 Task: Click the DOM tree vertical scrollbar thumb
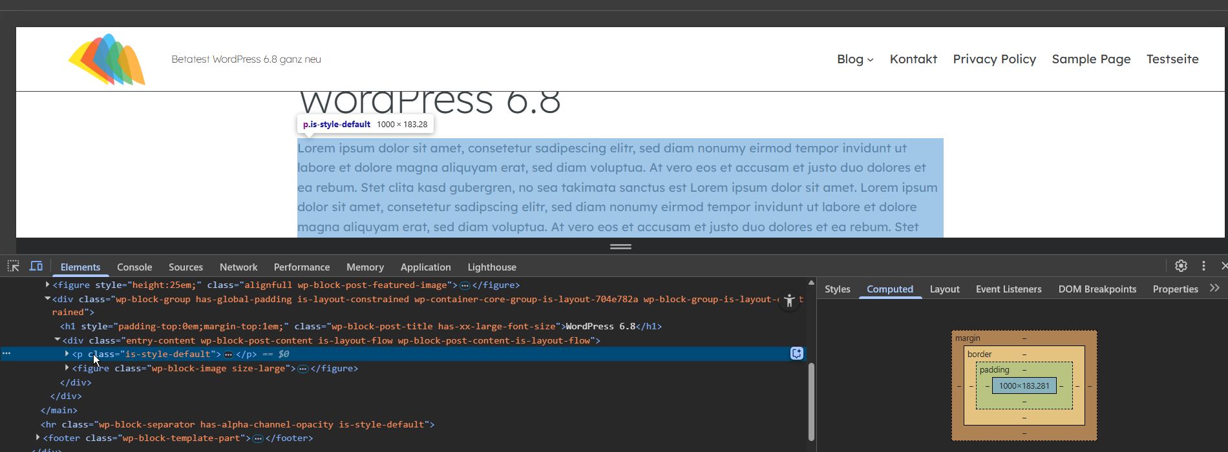811,402
